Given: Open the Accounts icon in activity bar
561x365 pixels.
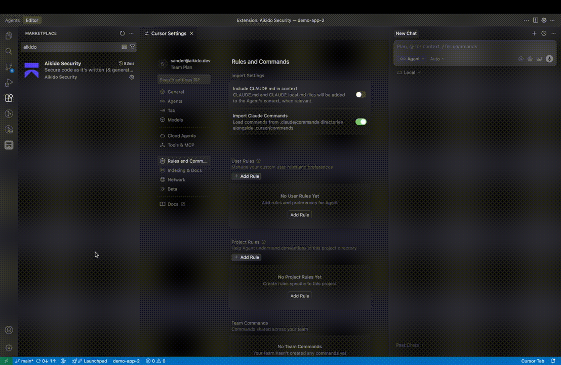Looking at the screenshot, I should (9, 330).
